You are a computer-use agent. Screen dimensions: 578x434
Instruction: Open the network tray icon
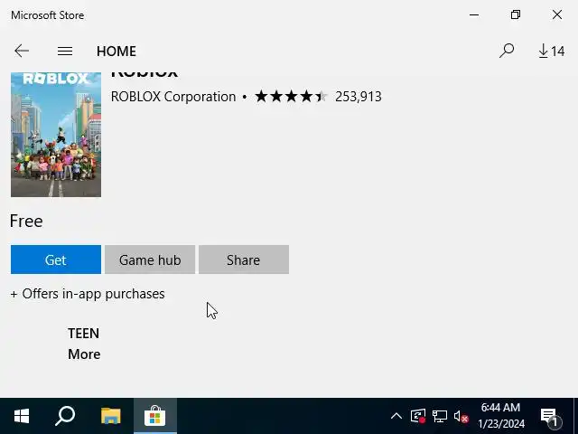tap(440, 417)
